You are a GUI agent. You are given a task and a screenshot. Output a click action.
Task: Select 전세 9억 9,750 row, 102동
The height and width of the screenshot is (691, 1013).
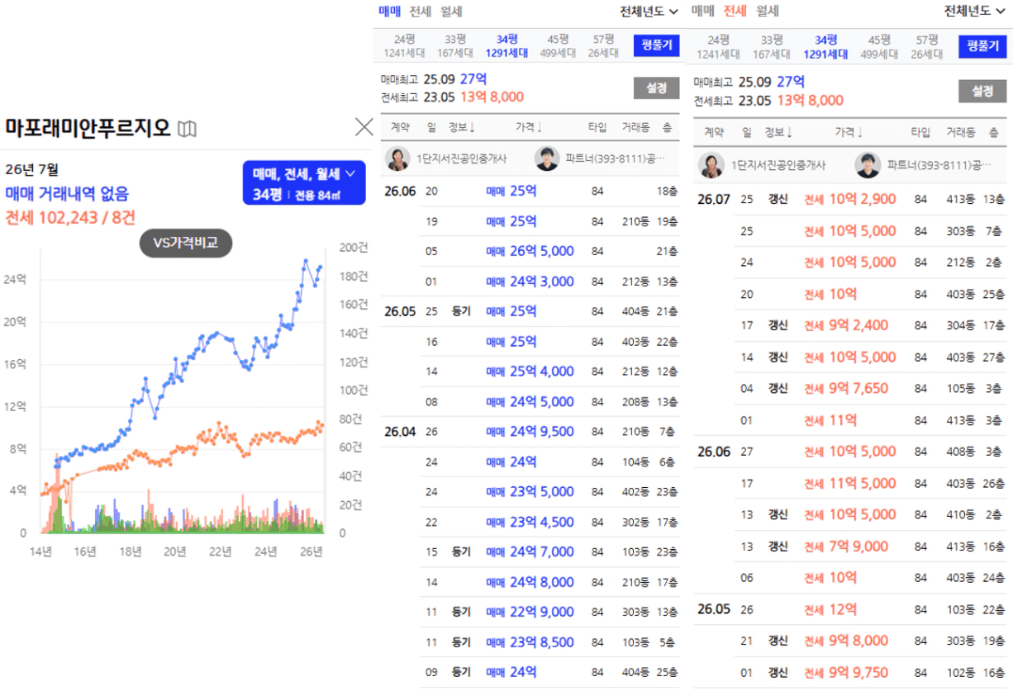tap(870, 672)
